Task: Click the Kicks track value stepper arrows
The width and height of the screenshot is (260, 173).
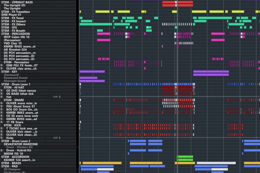Action: pyautogui.click(x=60, y=138)
